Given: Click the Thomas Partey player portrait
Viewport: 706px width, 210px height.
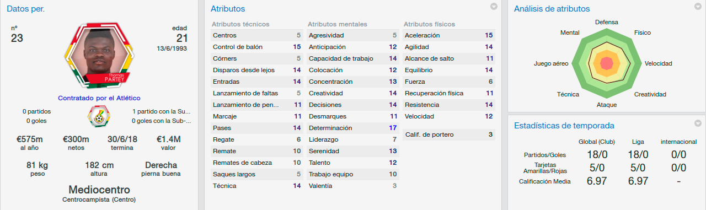Looking at the screenshot, I should 99,55.
